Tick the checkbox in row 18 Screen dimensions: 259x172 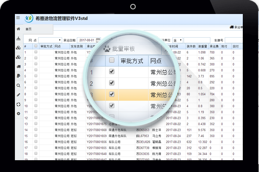36,153
